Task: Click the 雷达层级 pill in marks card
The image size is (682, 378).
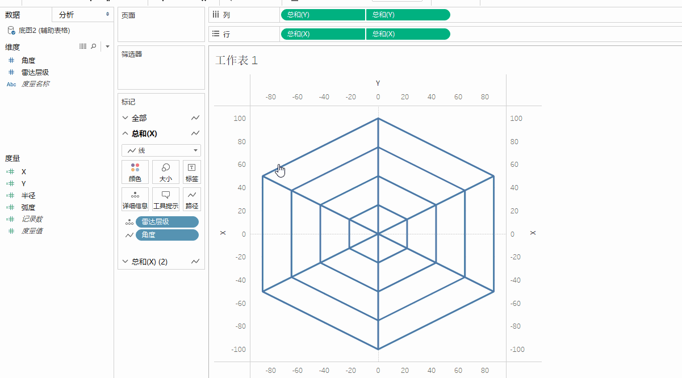Action: pyautogui.click(x=167, y=222)
